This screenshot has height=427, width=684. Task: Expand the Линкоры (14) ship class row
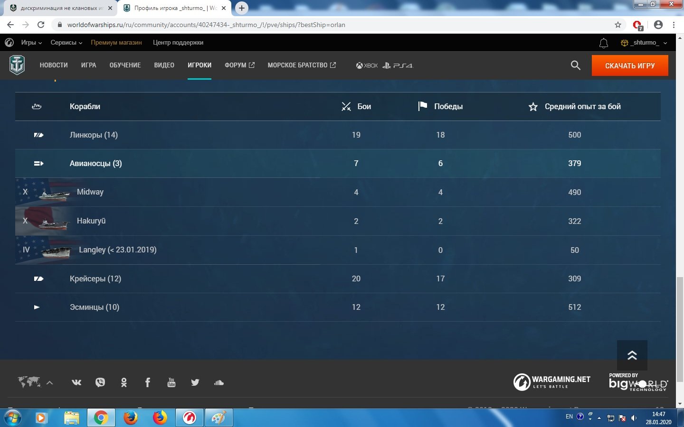pos(338,135)
